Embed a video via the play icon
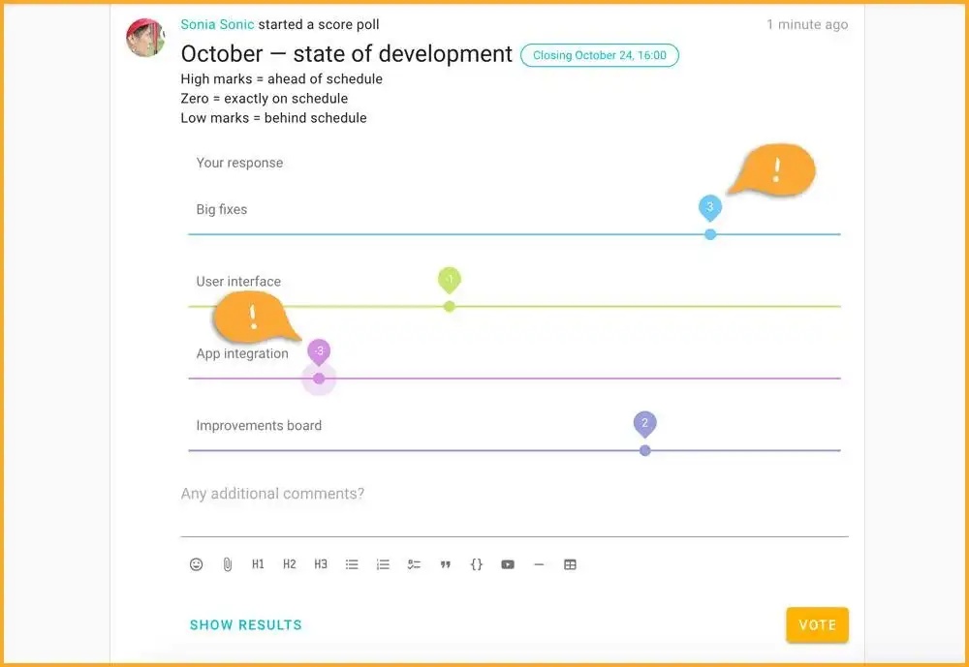969x667 pixels. click(x=508, y=564)
